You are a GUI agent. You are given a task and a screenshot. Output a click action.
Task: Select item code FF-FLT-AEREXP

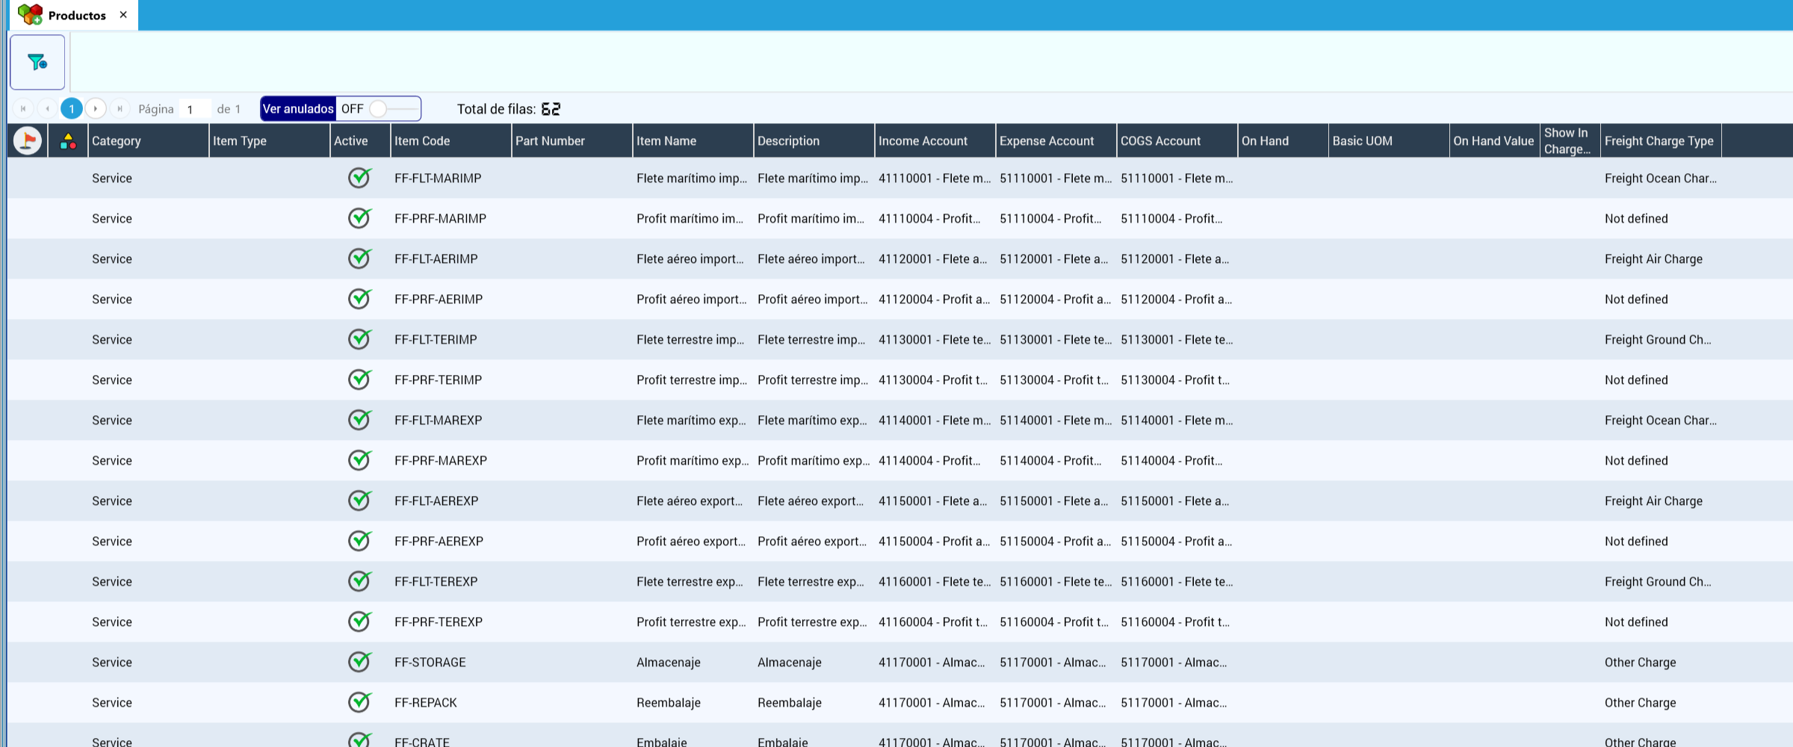(436, 500)
